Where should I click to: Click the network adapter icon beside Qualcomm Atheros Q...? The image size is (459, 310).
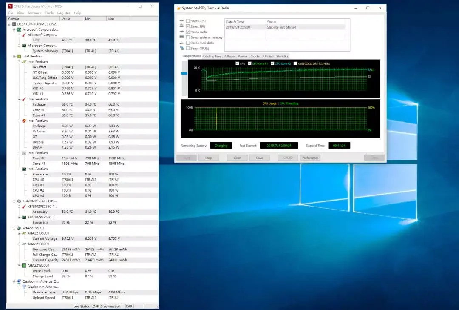(x=19, y=281)
